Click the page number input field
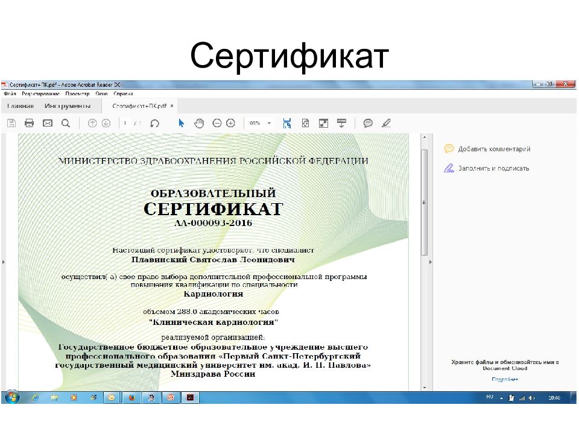The width and height of the screenshot is (579, 434). click(125, 123)
